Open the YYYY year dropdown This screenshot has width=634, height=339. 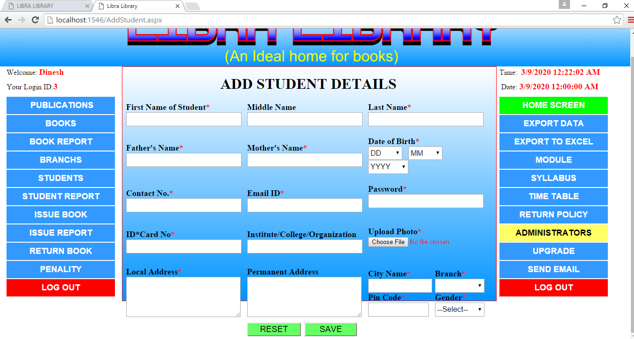tap(388, 167)
